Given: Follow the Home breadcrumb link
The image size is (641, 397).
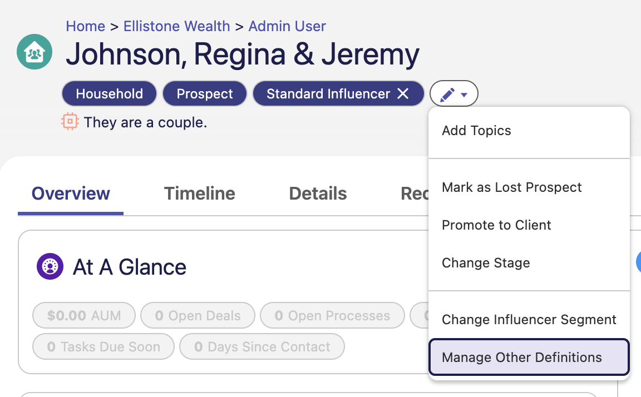Looking at the screenshot, I should (86, 26).
